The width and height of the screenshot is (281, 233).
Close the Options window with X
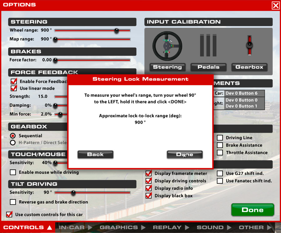(x=275, y=5)
